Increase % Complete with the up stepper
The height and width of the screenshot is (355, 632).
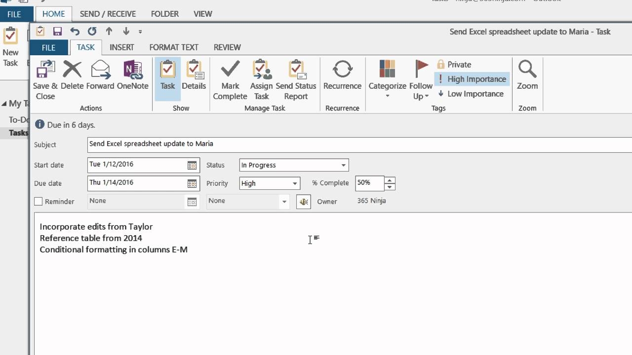point(390,180)
